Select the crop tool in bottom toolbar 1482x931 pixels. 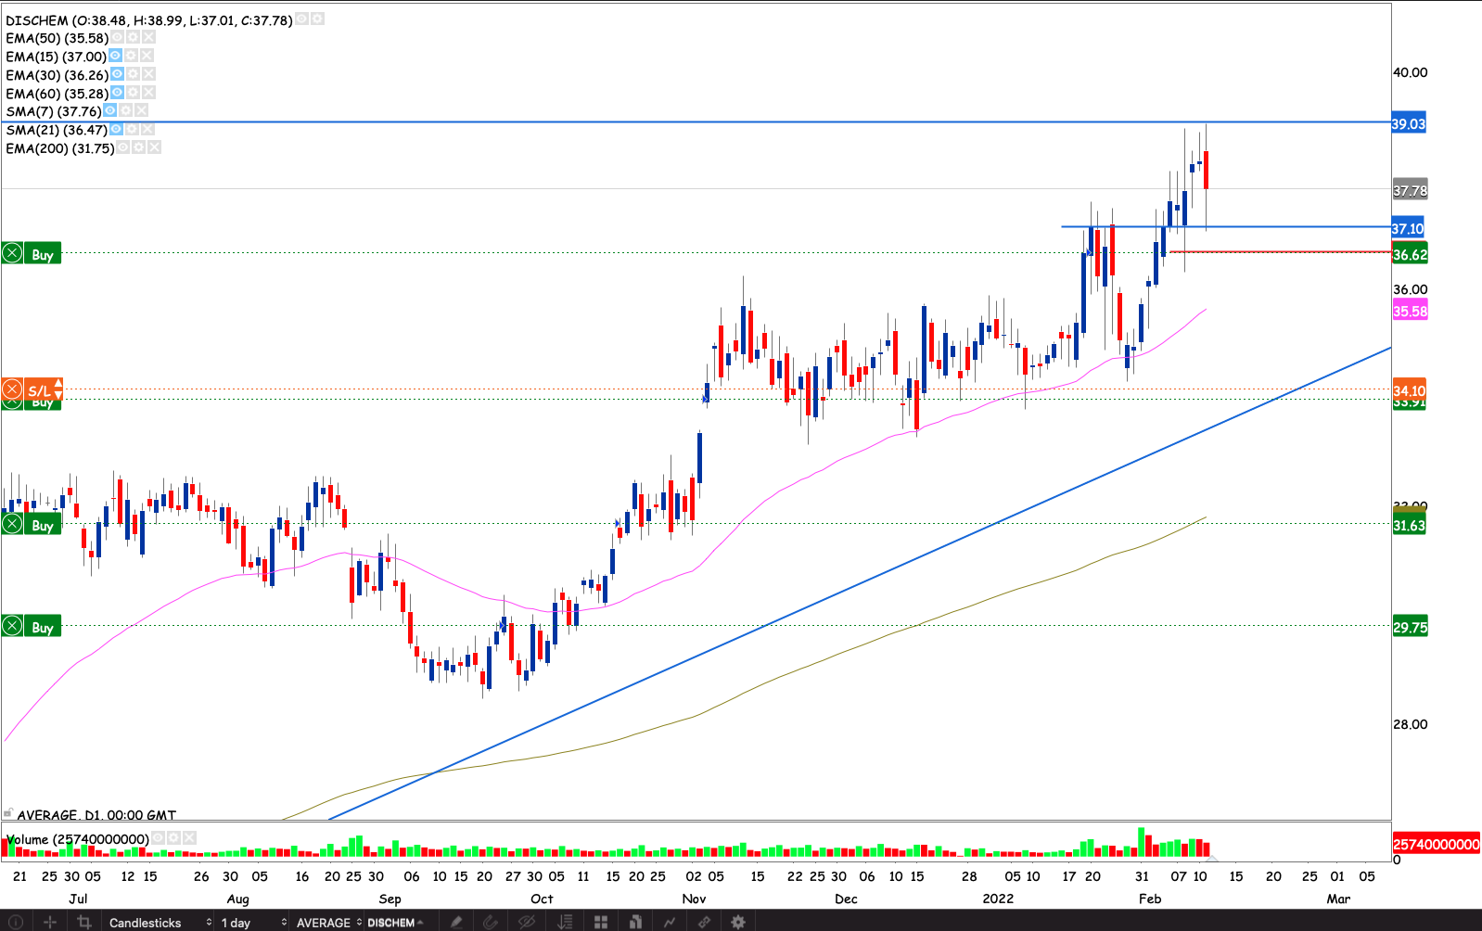click(84, 923)
